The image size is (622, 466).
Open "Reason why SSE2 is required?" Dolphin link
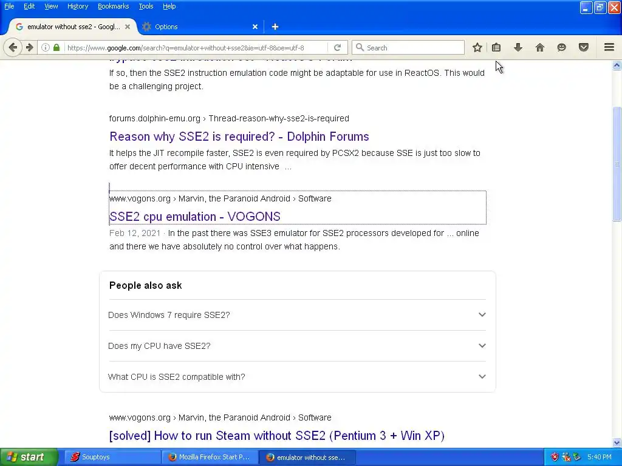point(239,137)
